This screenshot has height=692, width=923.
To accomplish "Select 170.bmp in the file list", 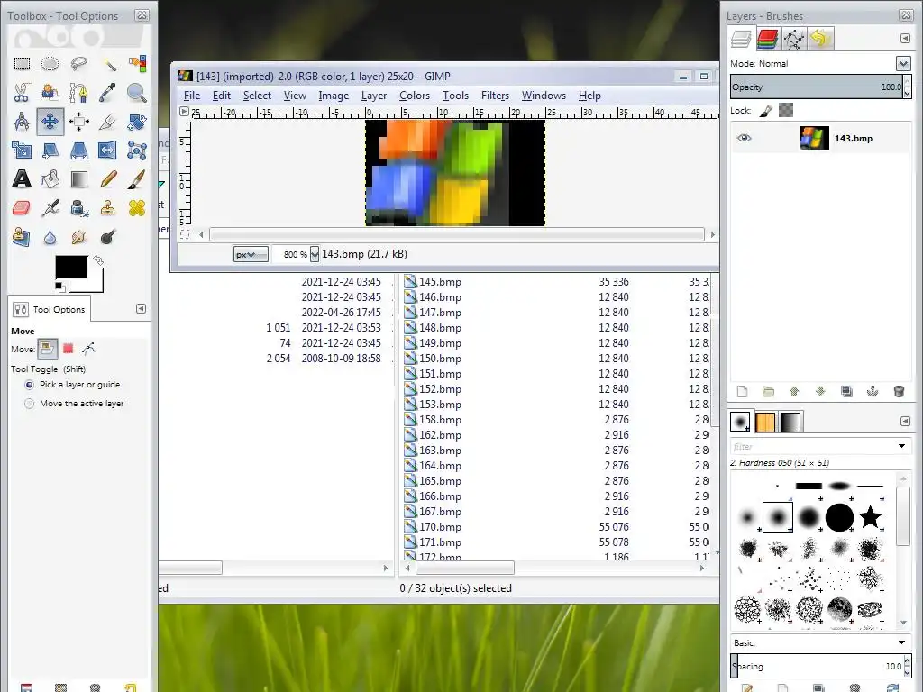I will (440, 526).
